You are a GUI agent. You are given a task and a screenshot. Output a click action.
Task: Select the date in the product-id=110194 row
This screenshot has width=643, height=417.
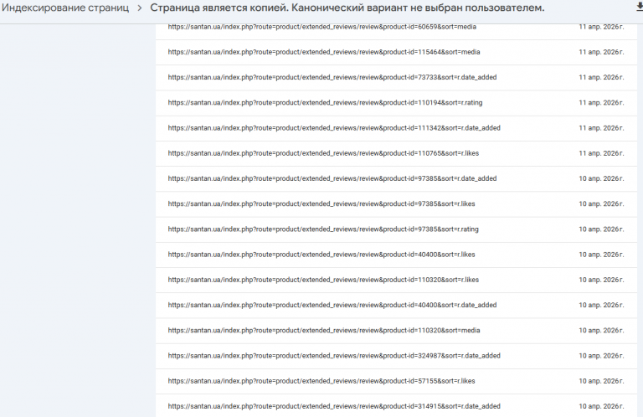601,103
